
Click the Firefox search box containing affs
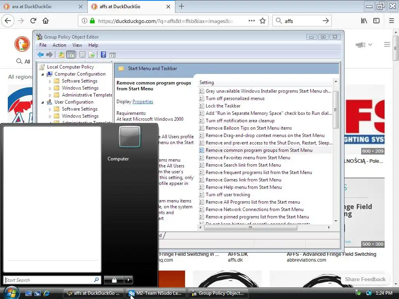(302, 21)
